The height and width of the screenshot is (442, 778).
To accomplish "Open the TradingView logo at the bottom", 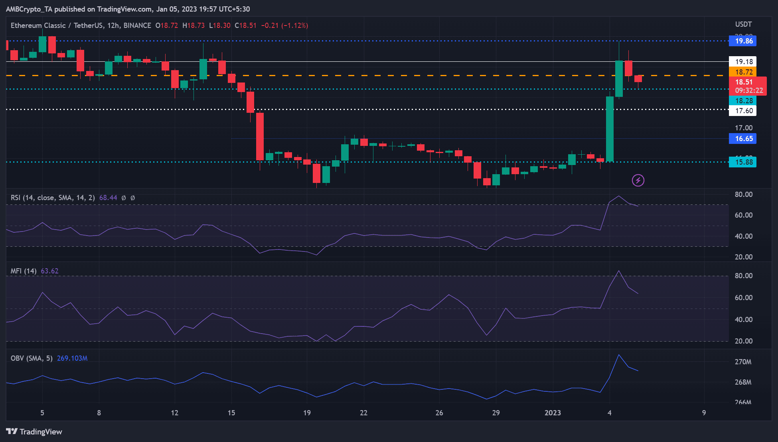I will (x=34, y=432).
